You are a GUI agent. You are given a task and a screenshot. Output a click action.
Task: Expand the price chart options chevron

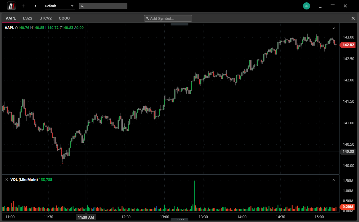[334, 28]
